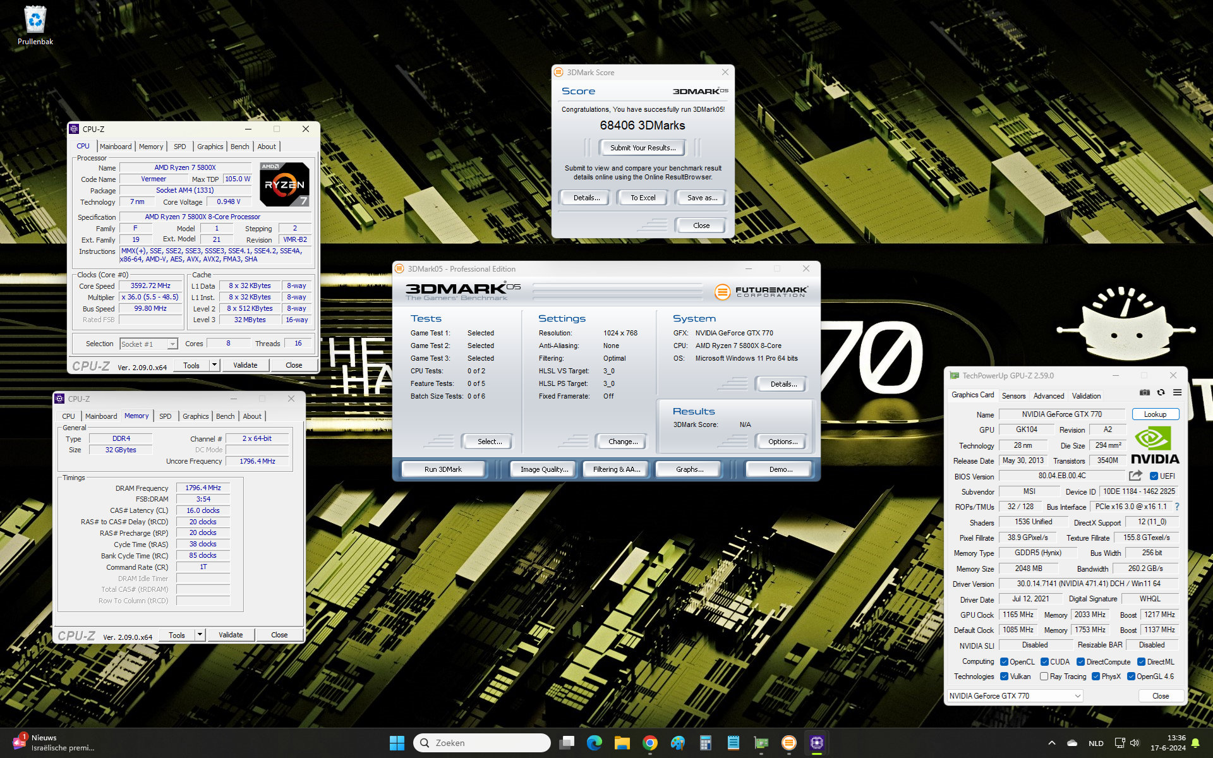Enable the Ray Tracing checkbox
This screenshot has width=1213, height=758.
[1044, 677]
